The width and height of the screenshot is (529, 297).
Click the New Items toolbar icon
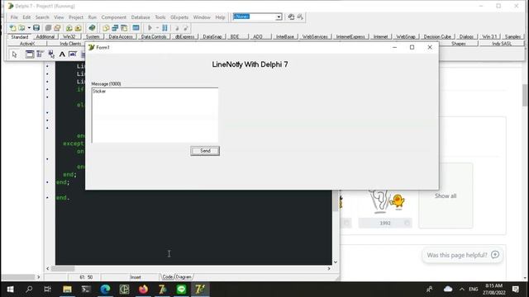(x=13, y=28)
